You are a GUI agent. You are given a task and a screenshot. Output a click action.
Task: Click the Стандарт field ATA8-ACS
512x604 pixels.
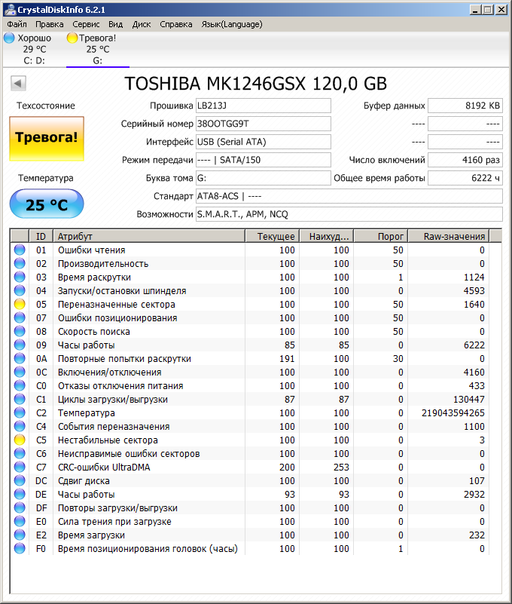click(x=349, y=196)
